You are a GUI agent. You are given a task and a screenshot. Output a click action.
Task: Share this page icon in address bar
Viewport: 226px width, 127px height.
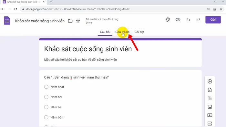tap(215, 9)
